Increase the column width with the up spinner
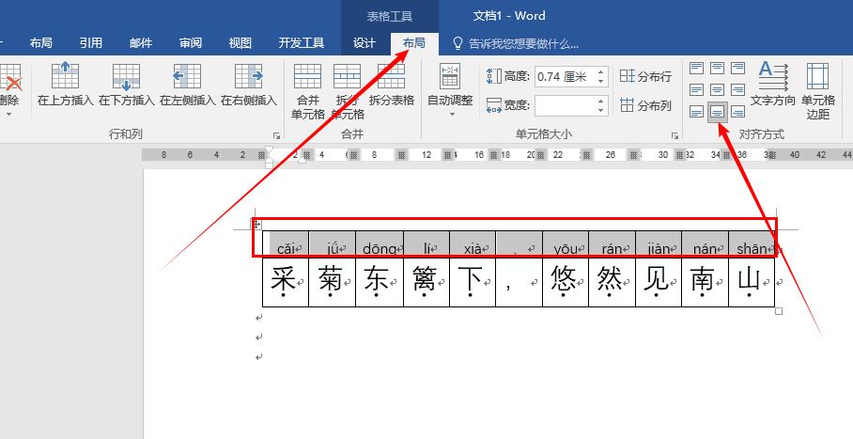Image resolution: width=853 pixels, height=439 pixels. 601,101
